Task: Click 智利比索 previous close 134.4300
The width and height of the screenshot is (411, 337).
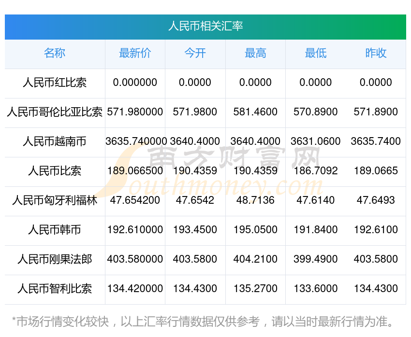Action: tap(376, 289)
